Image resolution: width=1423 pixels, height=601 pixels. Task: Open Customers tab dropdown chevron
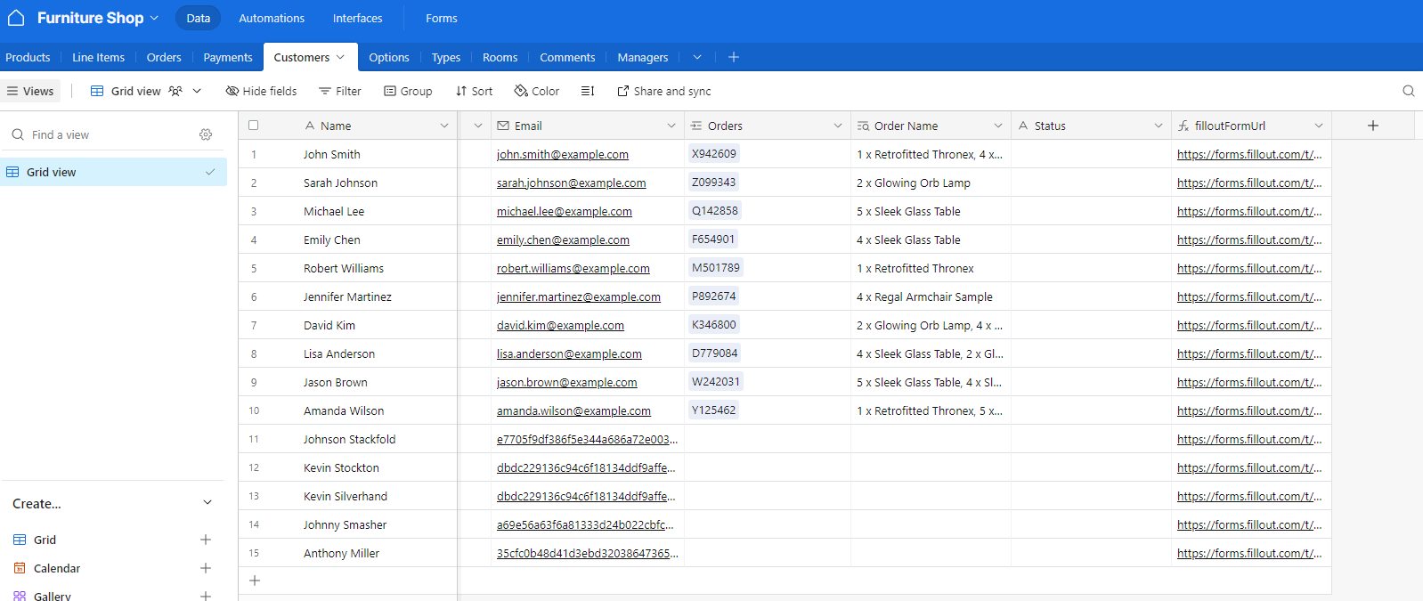[x=340, y=57]
